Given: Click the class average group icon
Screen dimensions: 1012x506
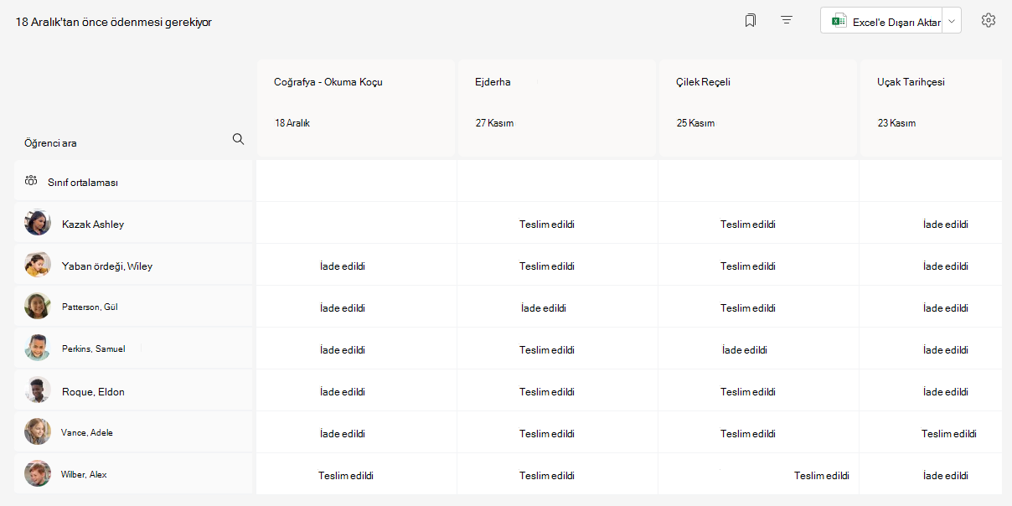Looking at the screenshot, I should [x=32, y=181].
